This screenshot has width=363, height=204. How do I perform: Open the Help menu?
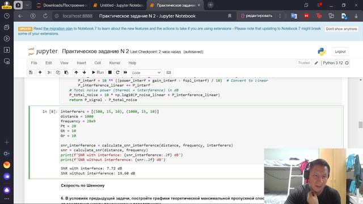[132, 63]
